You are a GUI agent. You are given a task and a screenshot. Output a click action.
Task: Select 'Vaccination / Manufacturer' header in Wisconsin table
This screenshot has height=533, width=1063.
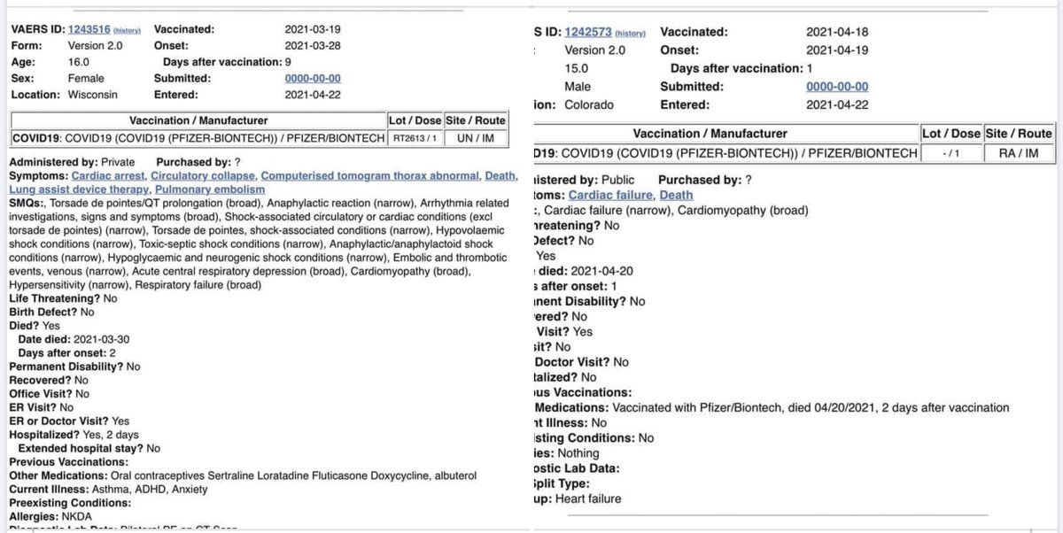pos(198,120)
